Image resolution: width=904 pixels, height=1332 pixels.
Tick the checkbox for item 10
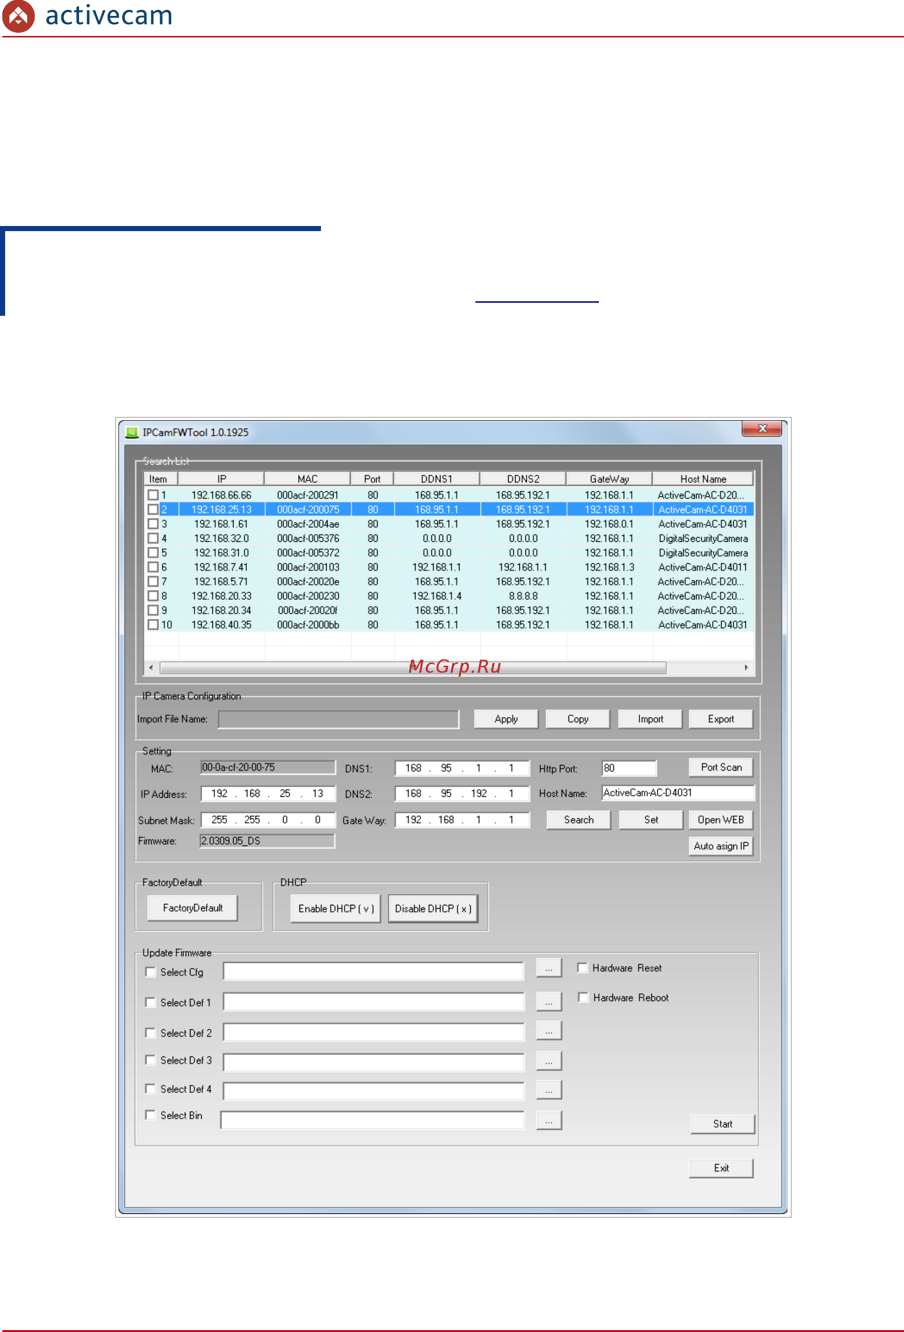point(153,624)
